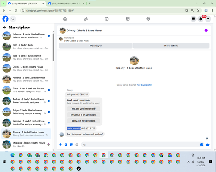Screen dimensions: 216x172
Task: Show hidden system tray icons
Action: [x=188, y=162]
